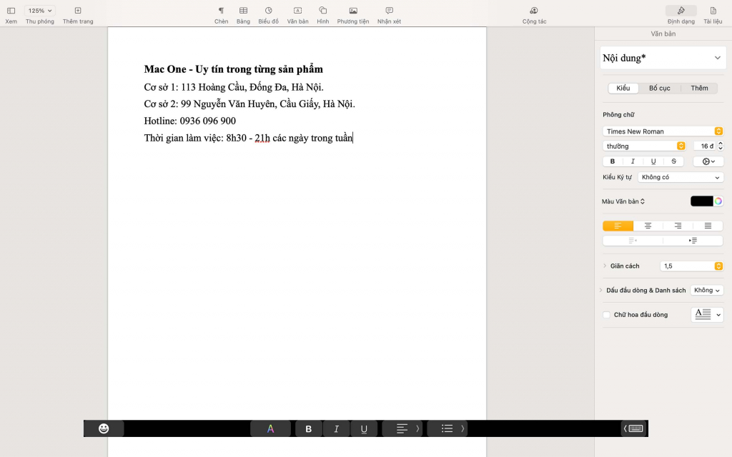Insert a chart with Biểu đồ icon

click(x=269, y=10)
